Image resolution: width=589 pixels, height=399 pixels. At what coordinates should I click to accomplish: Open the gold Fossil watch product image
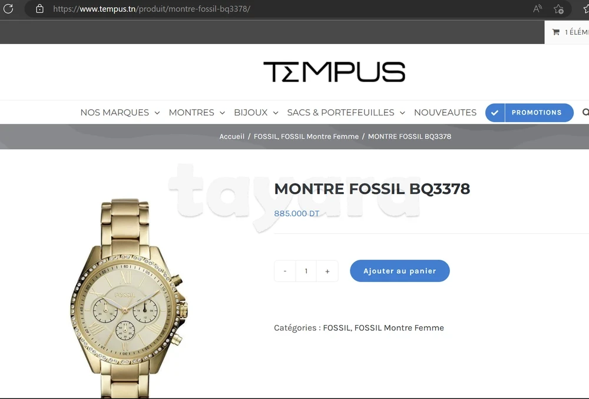128,298
